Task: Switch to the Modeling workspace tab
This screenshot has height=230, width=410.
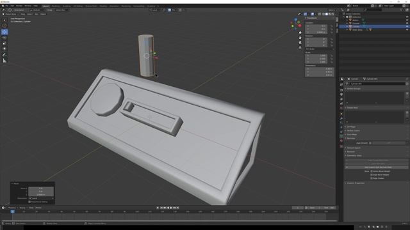Action: pos(55,6)
